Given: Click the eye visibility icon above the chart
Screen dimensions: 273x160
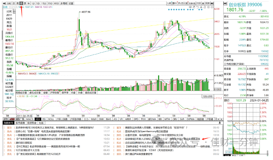Looking at the screenshot, I should coord(190,7).
